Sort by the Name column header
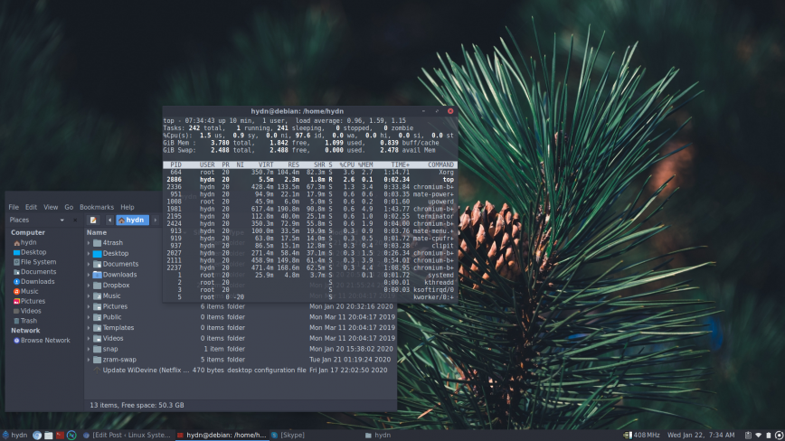This screenshot has height=441, width=785. (97, 232)
